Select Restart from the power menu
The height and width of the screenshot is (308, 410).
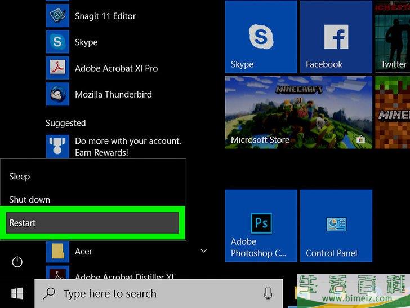click(x=92, y=223)
